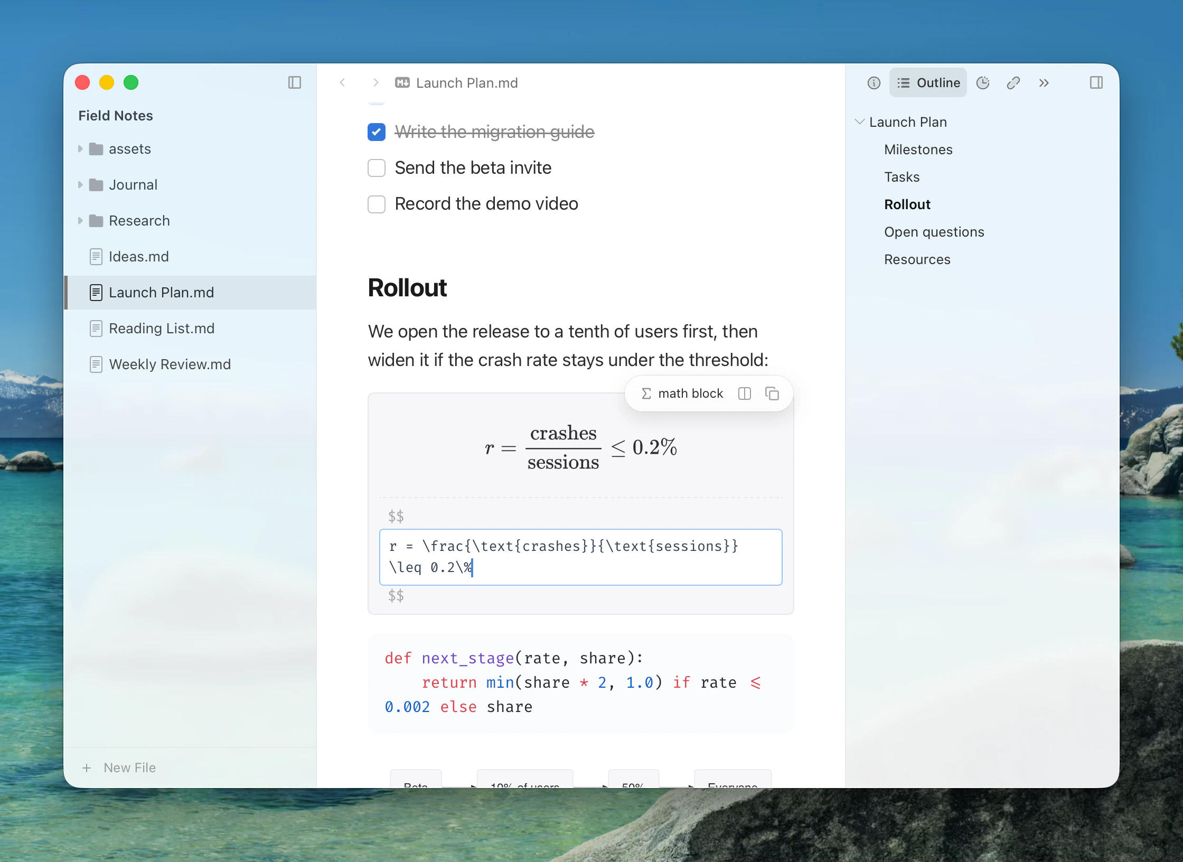Click the assets folder icon
This screenshot has height=862, width=1183.
[x=96, y=149]
